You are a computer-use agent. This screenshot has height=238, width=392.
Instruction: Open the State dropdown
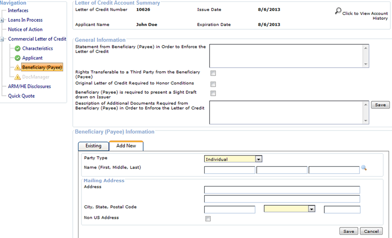point(312,209)
